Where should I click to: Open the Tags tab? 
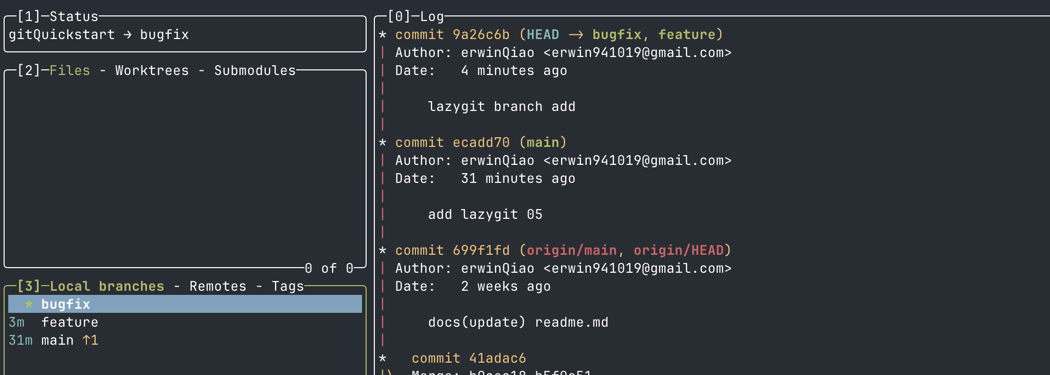pyautogui.click(x=287, y=287)
